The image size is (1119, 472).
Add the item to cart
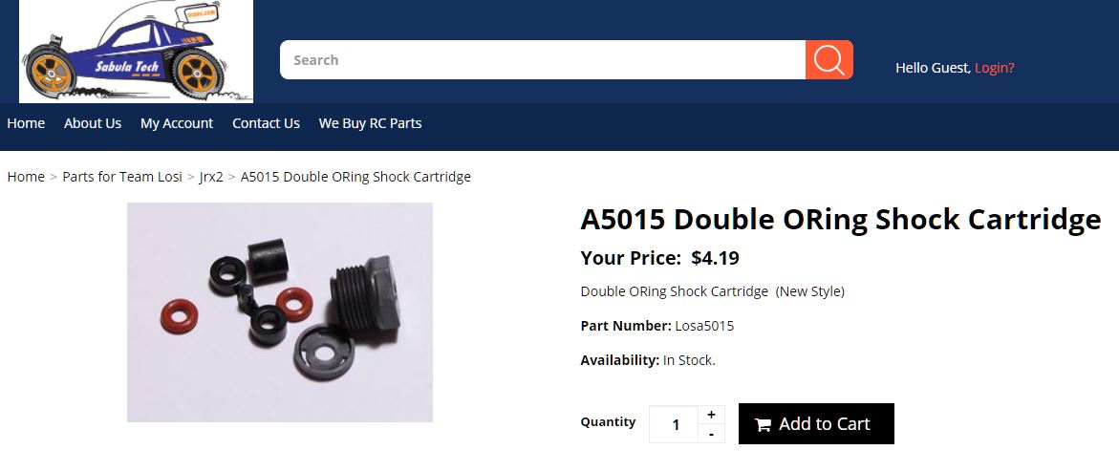(816, 424)
